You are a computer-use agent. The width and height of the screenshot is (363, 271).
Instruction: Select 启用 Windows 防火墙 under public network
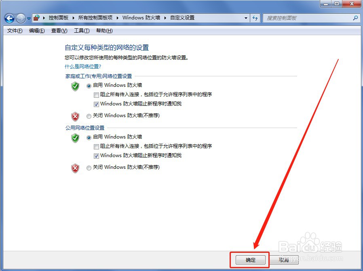89,138
